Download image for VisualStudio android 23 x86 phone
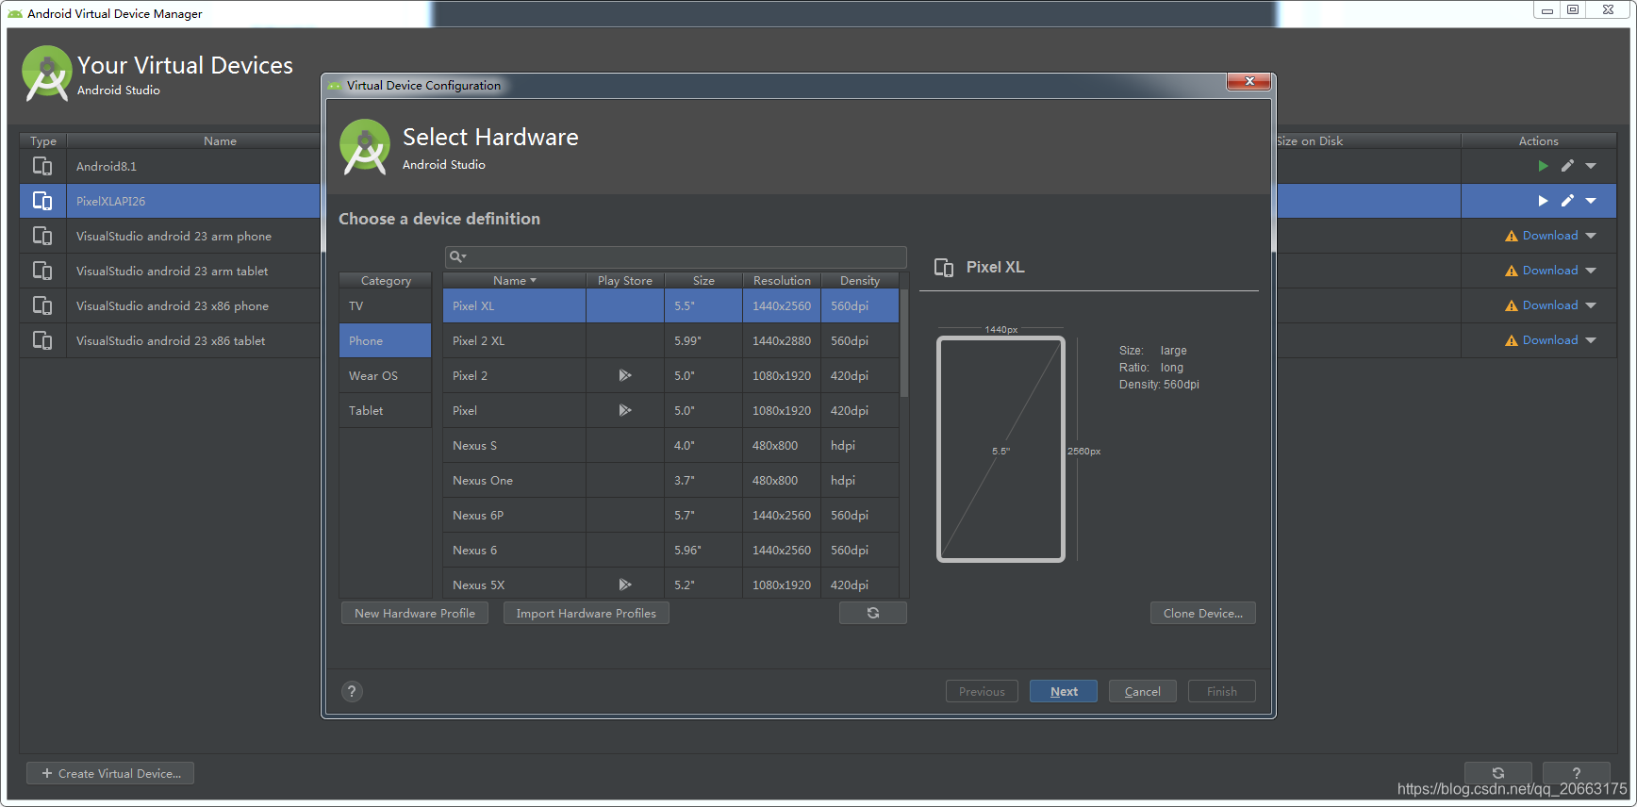Viewport: 1637px width, 807px height. pyautogui.click(x=1550, y=305)
